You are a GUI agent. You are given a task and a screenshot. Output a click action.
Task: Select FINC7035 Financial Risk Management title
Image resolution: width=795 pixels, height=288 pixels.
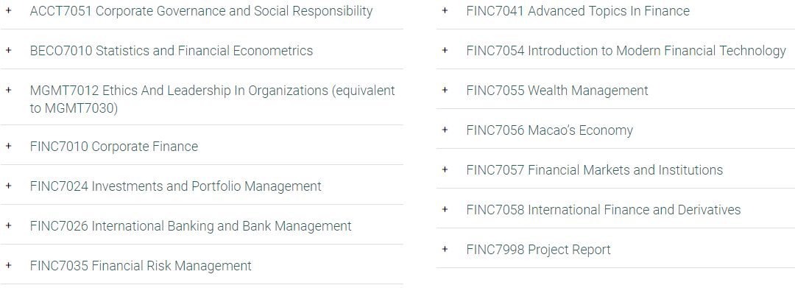141,266
